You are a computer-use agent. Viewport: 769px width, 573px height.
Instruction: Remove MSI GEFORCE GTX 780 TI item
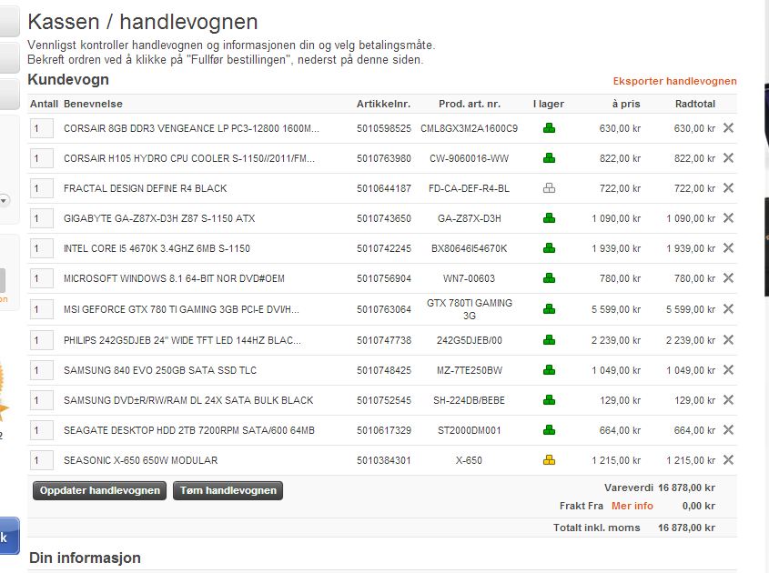(728, 309)
